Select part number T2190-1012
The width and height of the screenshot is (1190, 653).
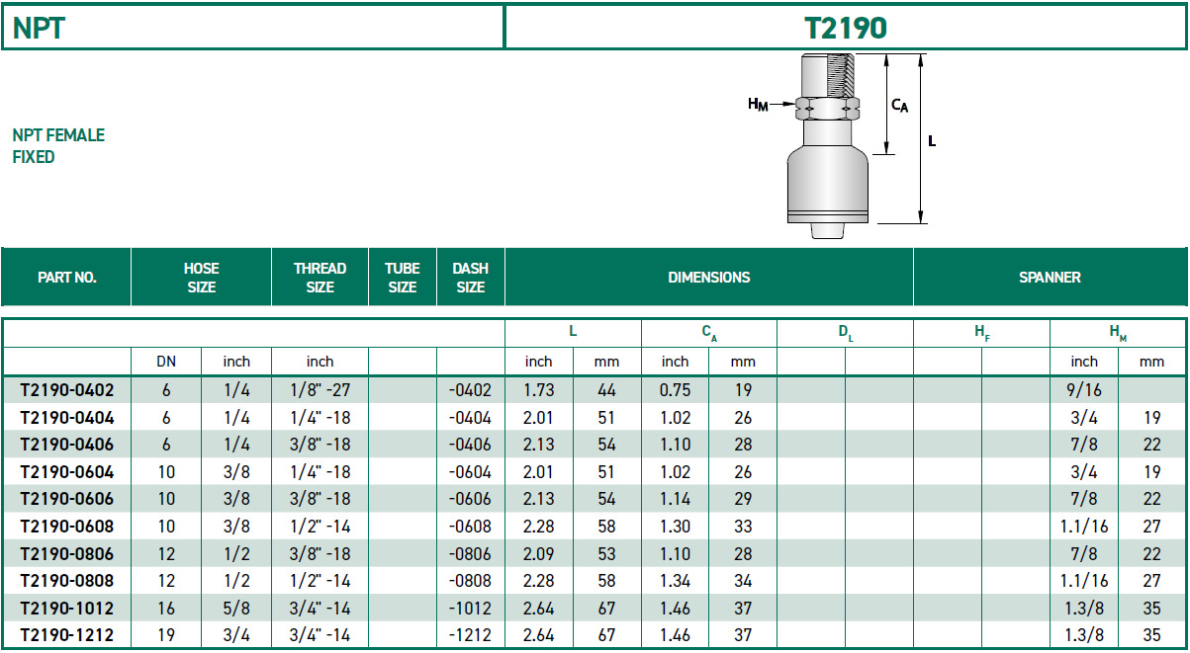[67, 608]
